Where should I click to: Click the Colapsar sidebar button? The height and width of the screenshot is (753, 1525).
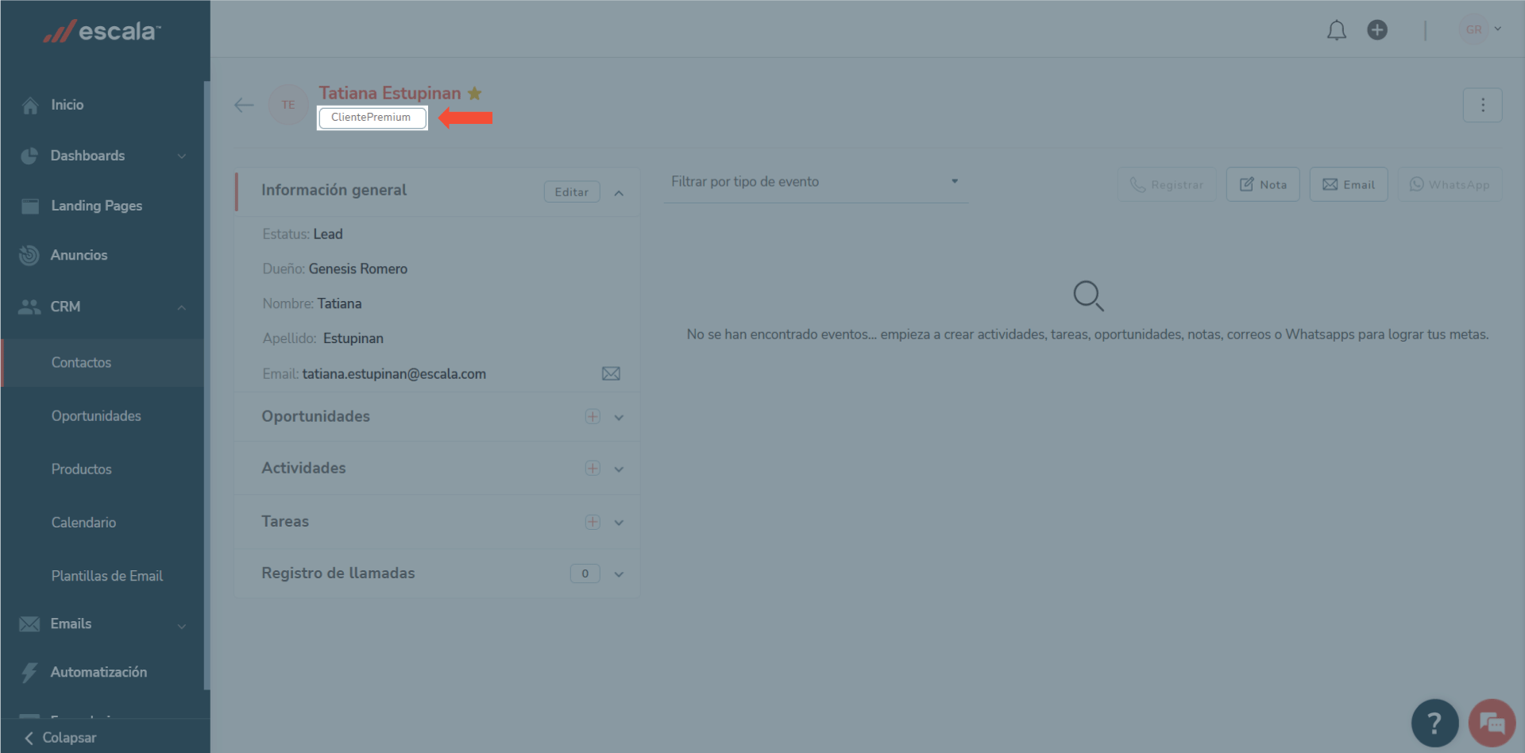click(x=60, y=737)
